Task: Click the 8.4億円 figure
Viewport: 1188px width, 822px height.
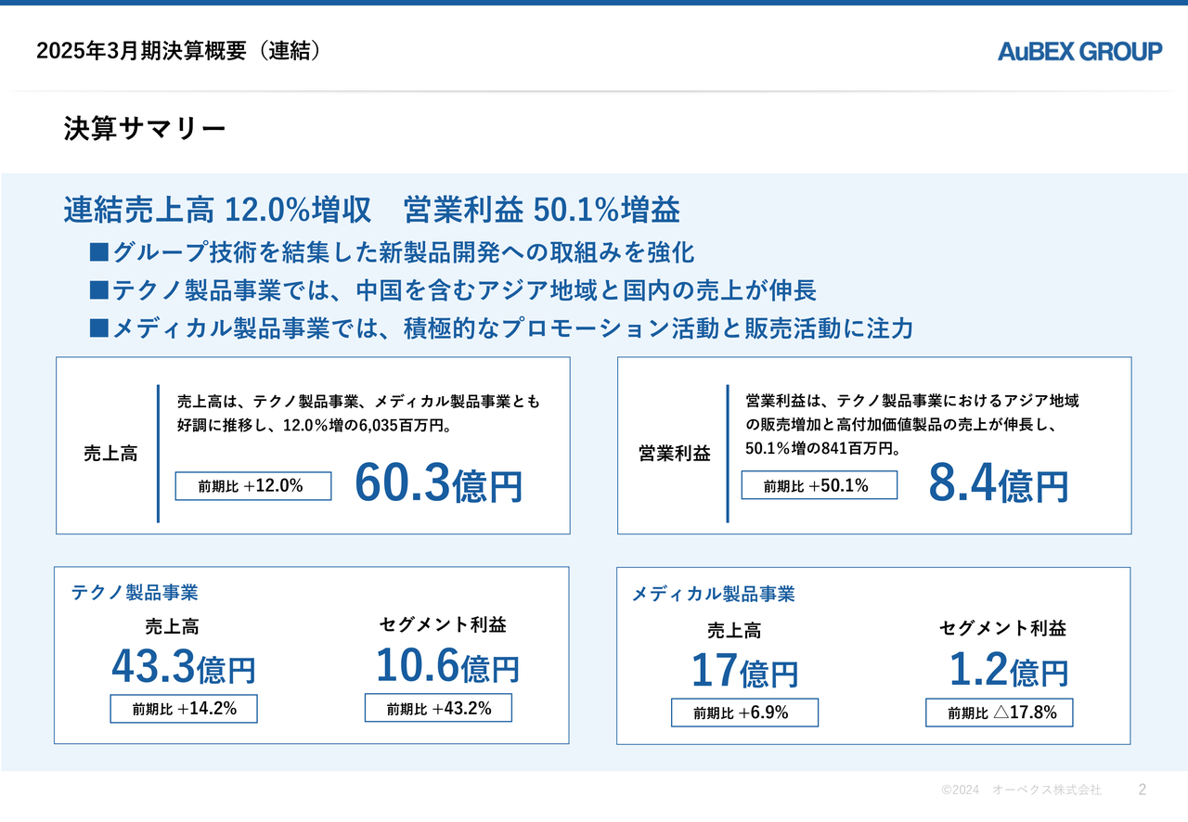Action: pyautogui.click(x=999, y=484)
